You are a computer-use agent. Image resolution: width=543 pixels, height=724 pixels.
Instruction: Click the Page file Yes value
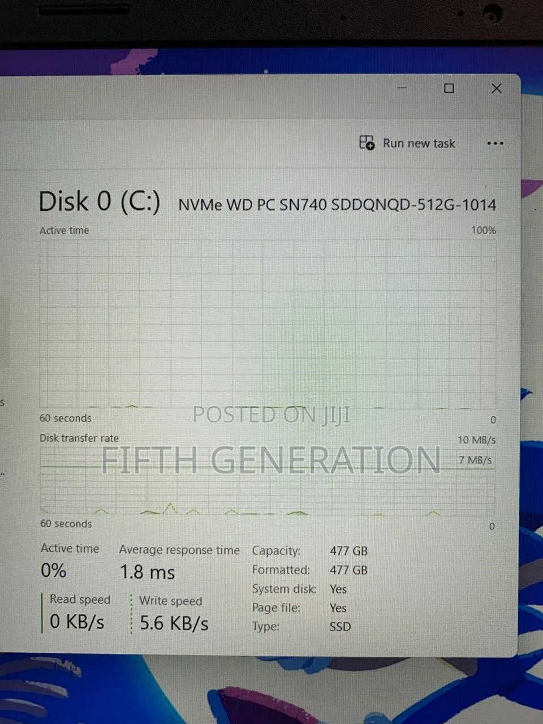(338, 608)
